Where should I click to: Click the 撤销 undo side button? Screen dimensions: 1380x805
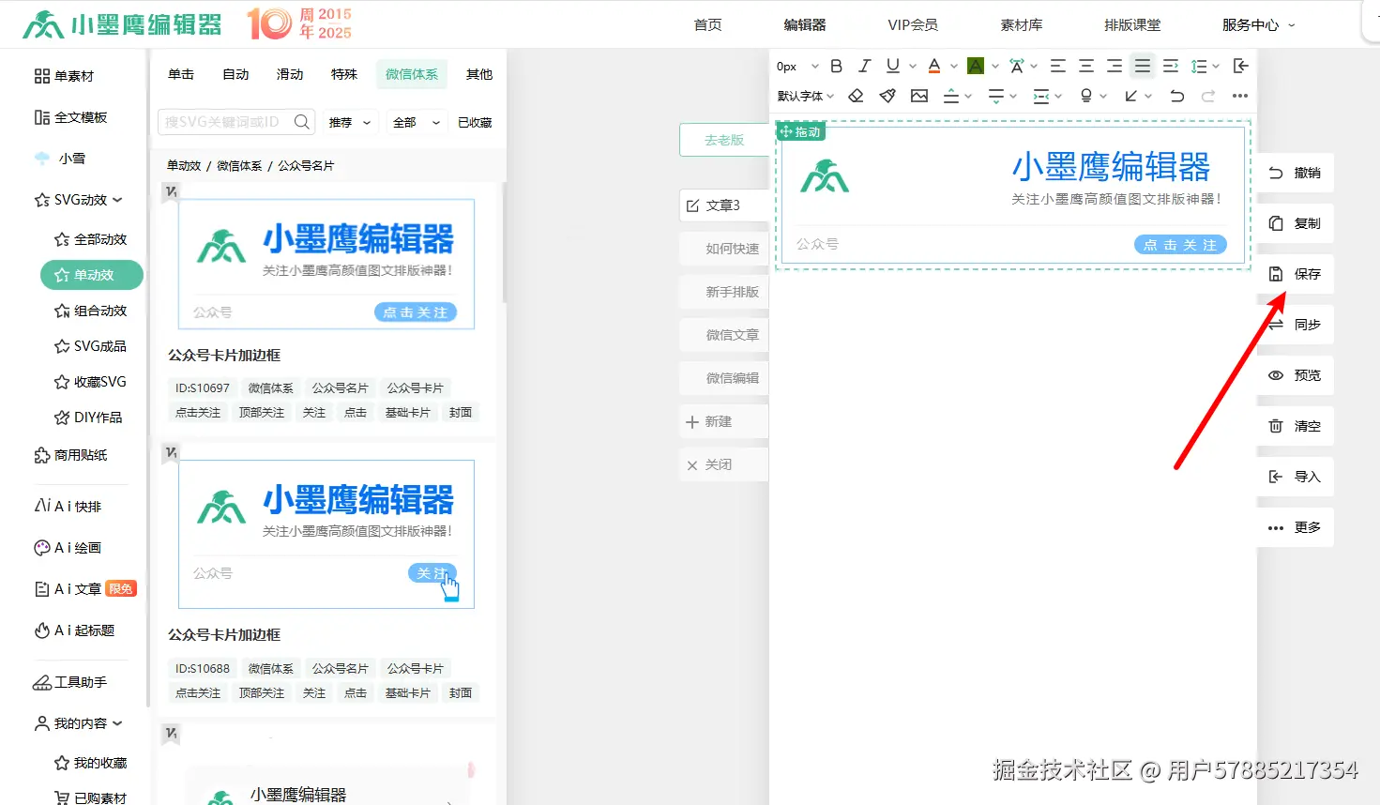click(1295, 173)
